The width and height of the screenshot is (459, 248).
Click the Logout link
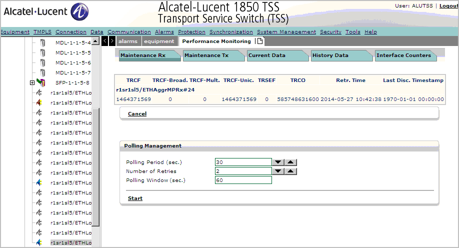(x=449, y=6)
